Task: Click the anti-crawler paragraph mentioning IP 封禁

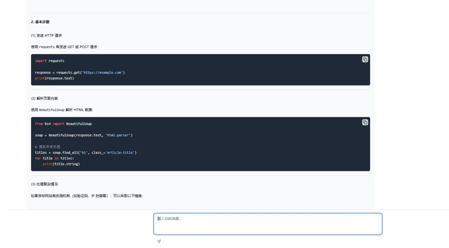Action: tap(87, 196)
